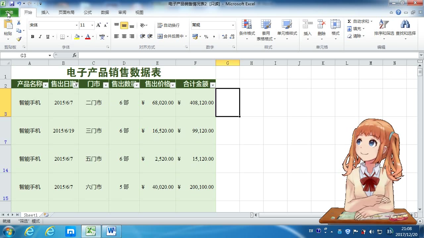Image resolution: width=424 pixels, height=238 pixels.
Task: Click the insert function fx icon
Action: point(75,55)
